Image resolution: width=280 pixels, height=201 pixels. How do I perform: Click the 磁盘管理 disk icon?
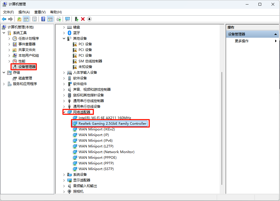[15, 78]
